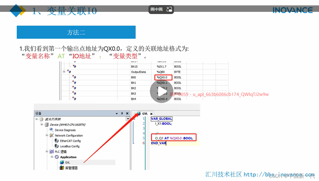Collapse the PLC 逻辑 node
The image size is (319, 181).
click(x=47, y=151)
